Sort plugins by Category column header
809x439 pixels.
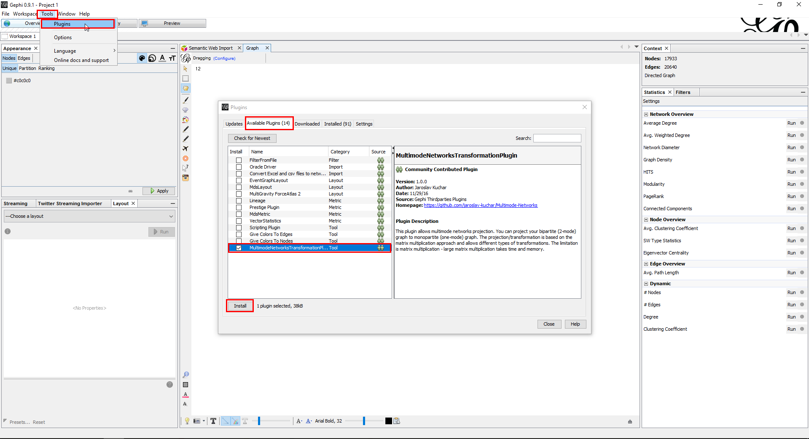[x=348, y=152]
